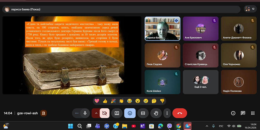Raise your hand in the meeting
260x130 pixels.
coord(156,113)
